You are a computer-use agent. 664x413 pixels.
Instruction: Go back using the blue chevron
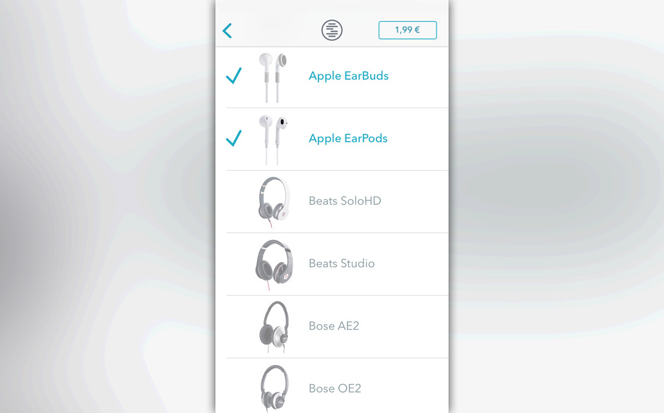tap(227, 30)
